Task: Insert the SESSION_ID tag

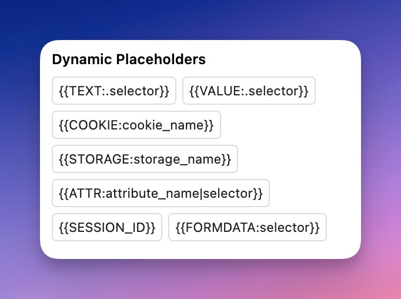Action: tap(107, 227)
